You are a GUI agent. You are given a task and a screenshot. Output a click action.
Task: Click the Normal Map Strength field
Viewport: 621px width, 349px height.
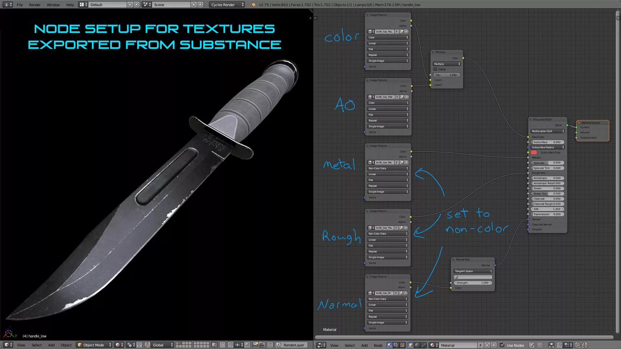[473, 283]
